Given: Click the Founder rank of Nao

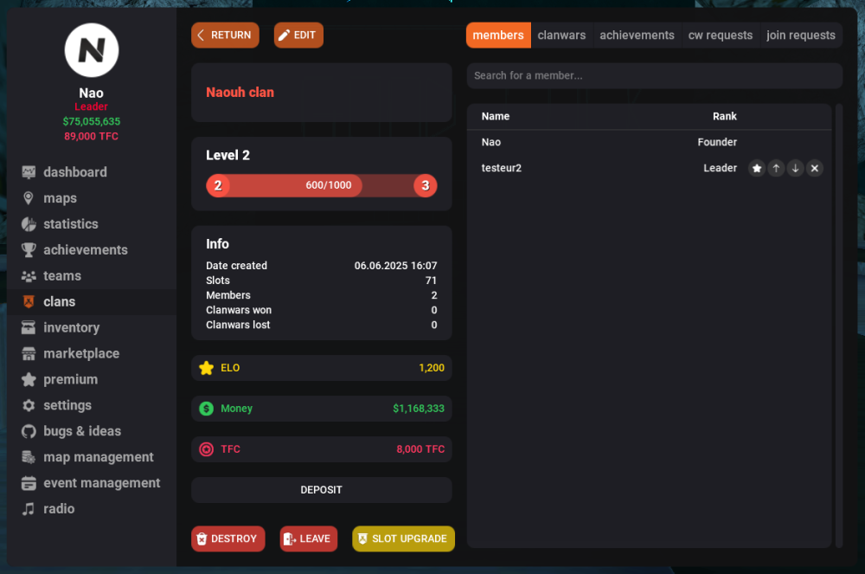Looking at the screenshot, I should click(717, 142).
